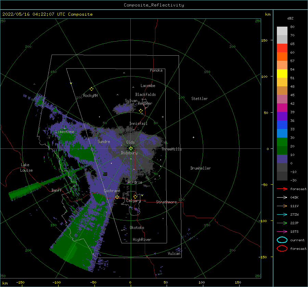The image size is (308, 287).
Task: Click the Okotoks label
Action: (137, 228)
